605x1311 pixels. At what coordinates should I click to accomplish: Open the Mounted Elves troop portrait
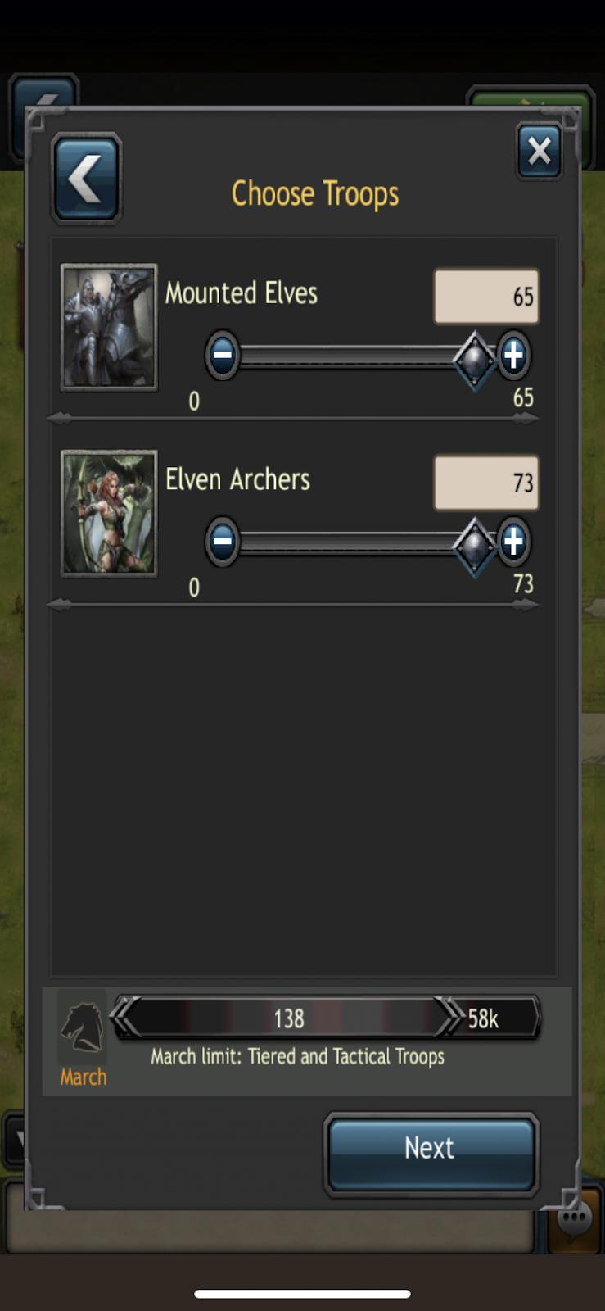pos(109,327)
